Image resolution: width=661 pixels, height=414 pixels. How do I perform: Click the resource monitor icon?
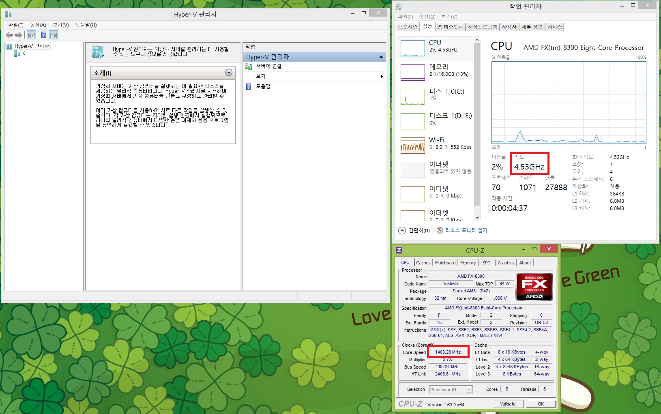440,230
